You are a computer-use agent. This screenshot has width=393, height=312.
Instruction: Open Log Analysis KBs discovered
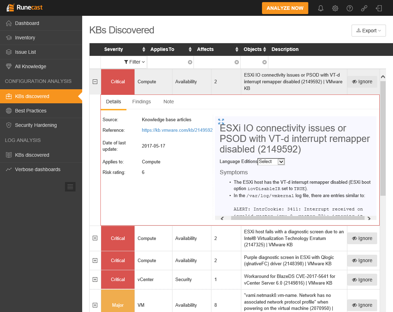point(41,155)
